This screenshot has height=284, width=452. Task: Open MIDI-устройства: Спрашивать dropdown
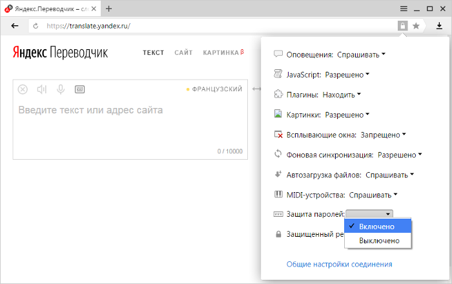click(x=373, y=195)
